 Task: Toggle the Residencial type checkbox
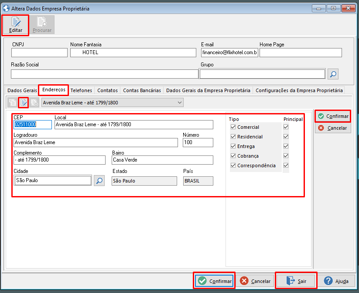pos(233,136)
